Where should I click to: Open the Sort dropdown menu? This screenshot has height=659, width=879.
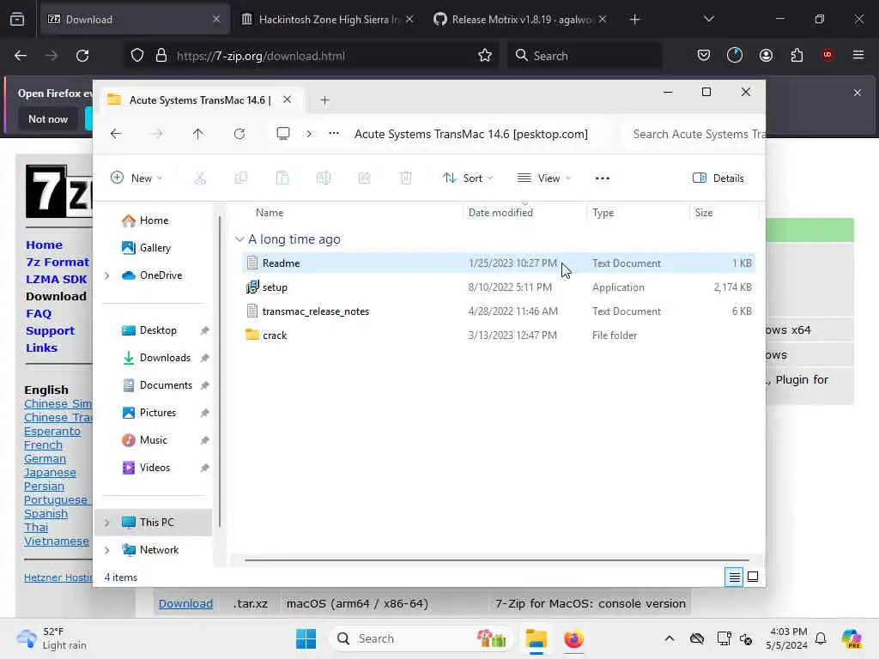click(468, 178)
